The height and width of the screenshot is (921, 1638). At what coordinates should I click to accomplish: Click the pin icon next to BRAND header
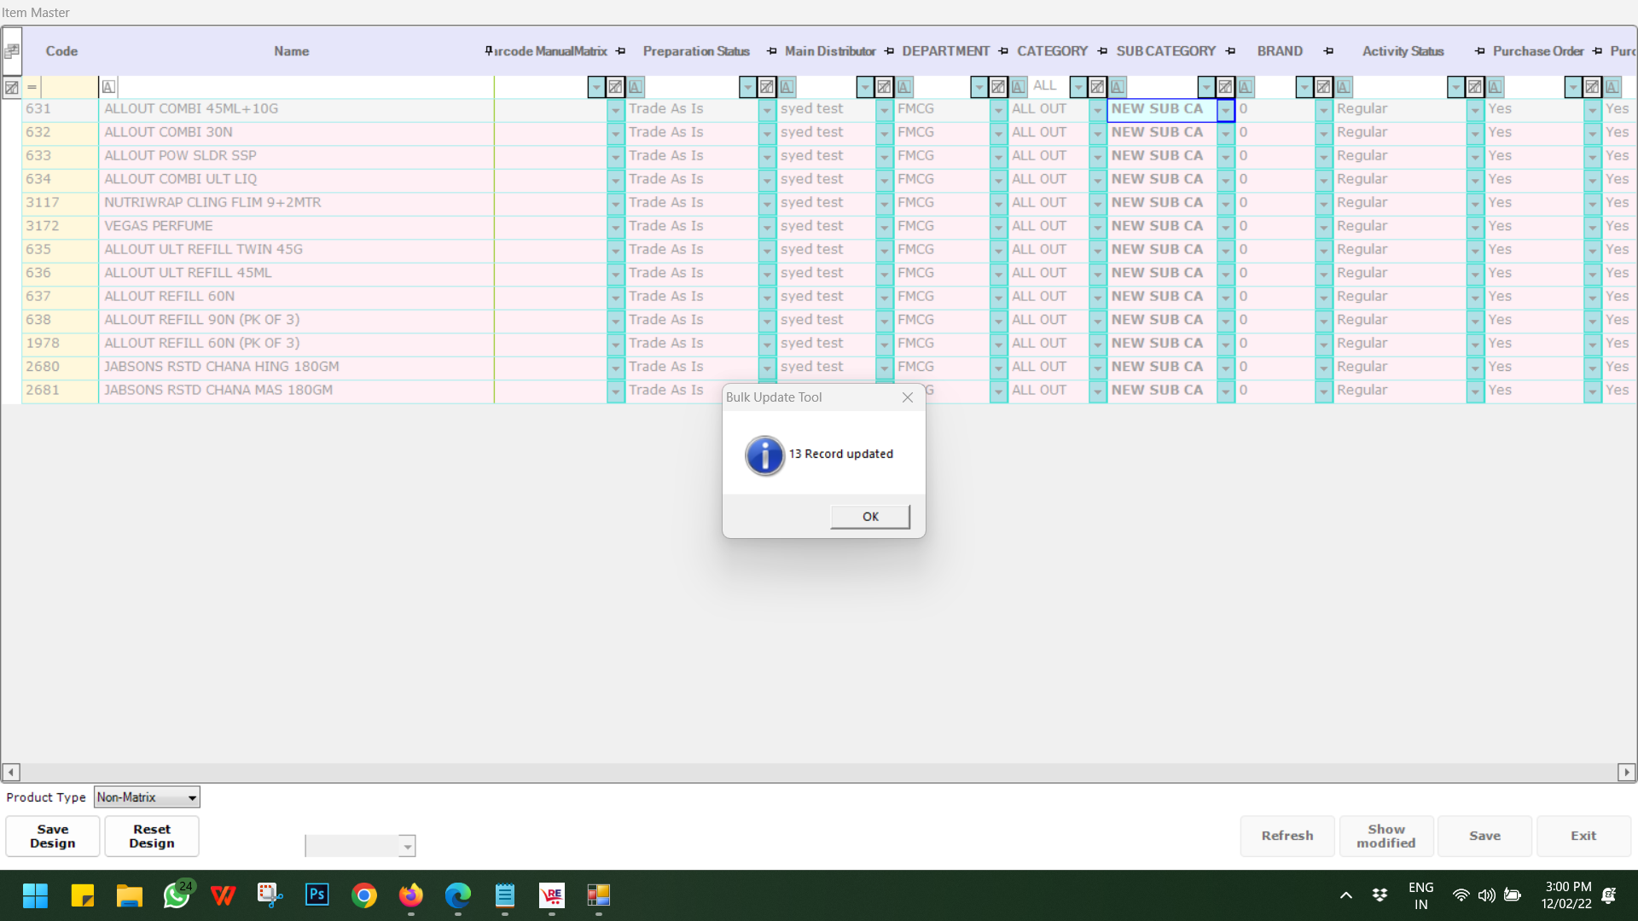tap(1328, 51)
